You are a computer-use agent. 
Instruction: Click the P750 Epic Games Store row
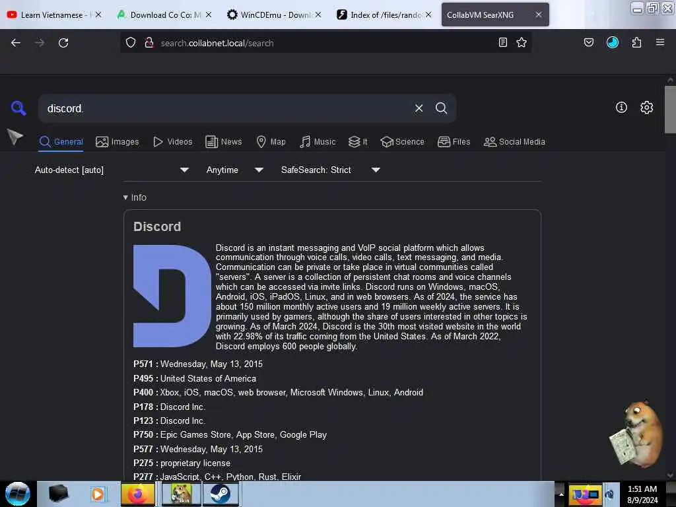coord(230,434)
